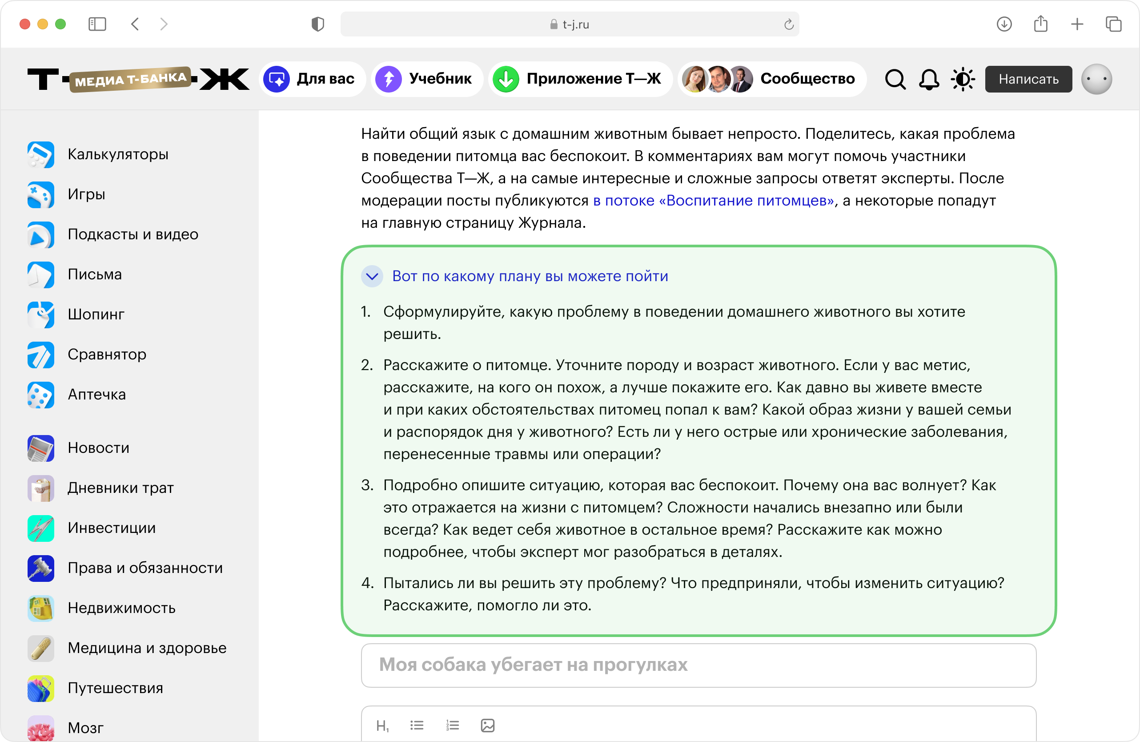Insert image using editor picture icon
Screen dimensions: 1140x742
[x=487, y=725]
